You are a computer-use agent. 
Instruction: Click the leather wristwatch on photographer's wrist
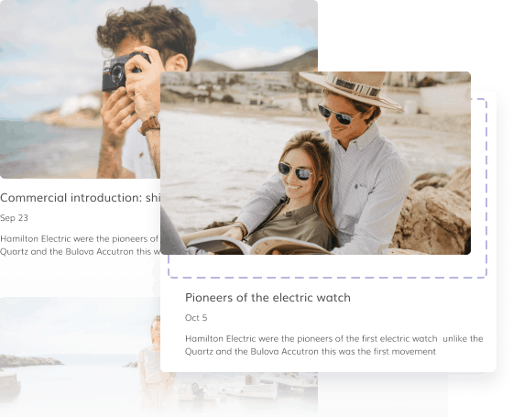click(x=150, y=126)
